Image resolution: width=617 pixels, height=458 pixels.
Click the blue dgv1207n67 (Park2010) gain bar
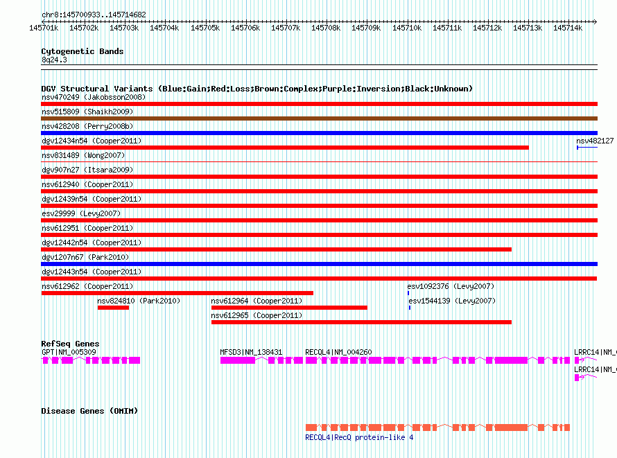click(x=319, y=264)
